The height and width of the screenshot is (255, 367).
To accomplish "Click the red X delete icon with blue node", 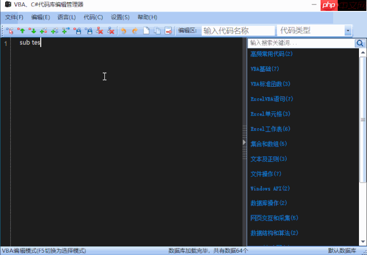I will click(x=111, y=30).
